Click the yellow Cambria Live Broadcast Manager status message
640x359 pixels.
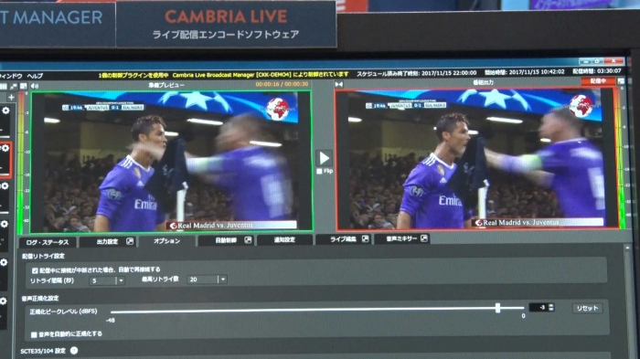click(x=224, y=75)
